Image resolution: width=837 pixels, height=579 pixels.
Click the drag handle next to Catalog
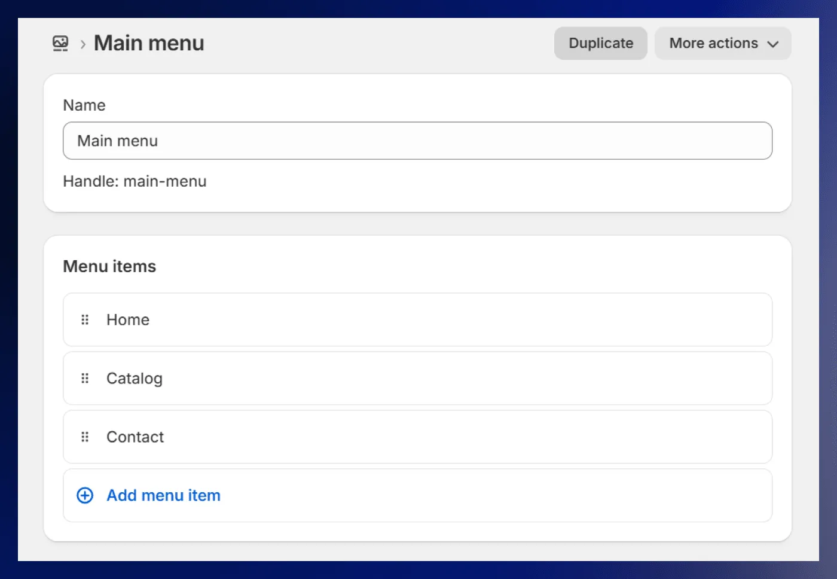pyautogui.click(x=84, y=378)
